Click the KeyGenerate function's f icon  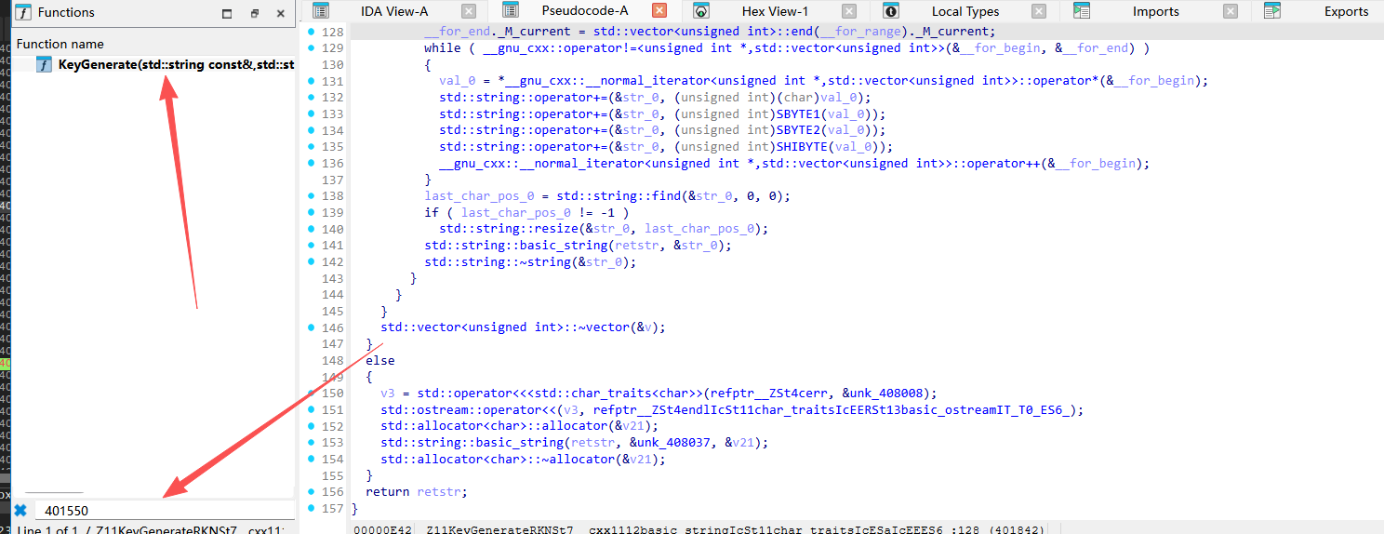click(44, 64)
